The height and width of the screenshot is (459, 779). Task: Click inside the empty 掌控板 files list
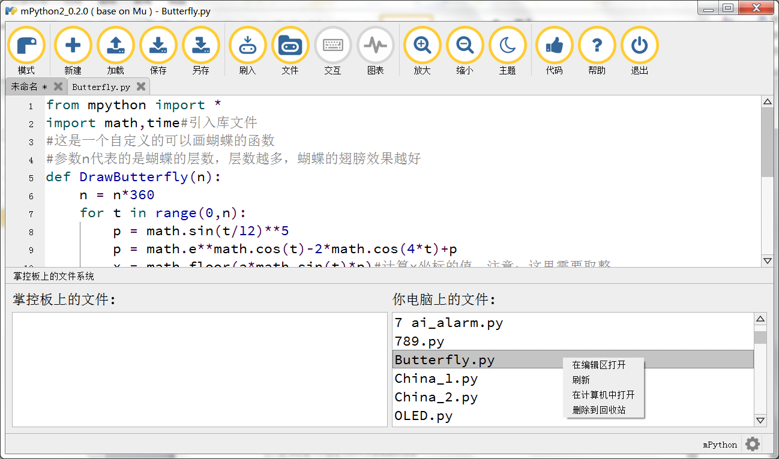pyautogui.click(x=200, y=370)
